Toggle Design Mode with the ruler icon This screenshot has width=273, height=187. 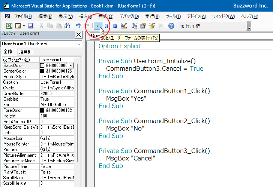pyautogui.click(x=124, y=26)
